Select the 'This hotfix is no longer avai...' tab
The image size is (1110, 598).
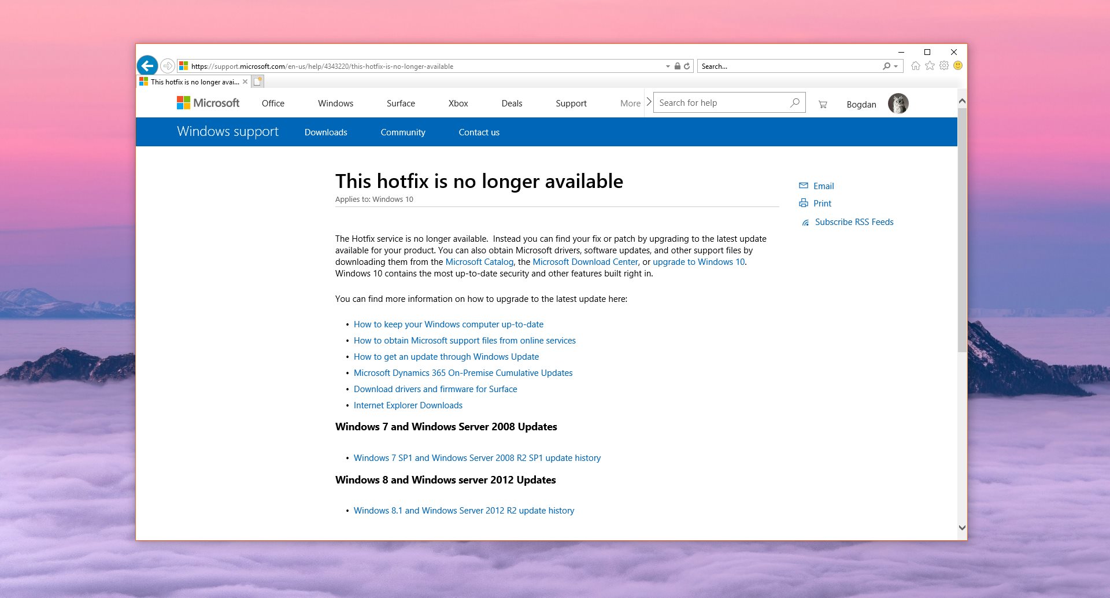point(194,82)
